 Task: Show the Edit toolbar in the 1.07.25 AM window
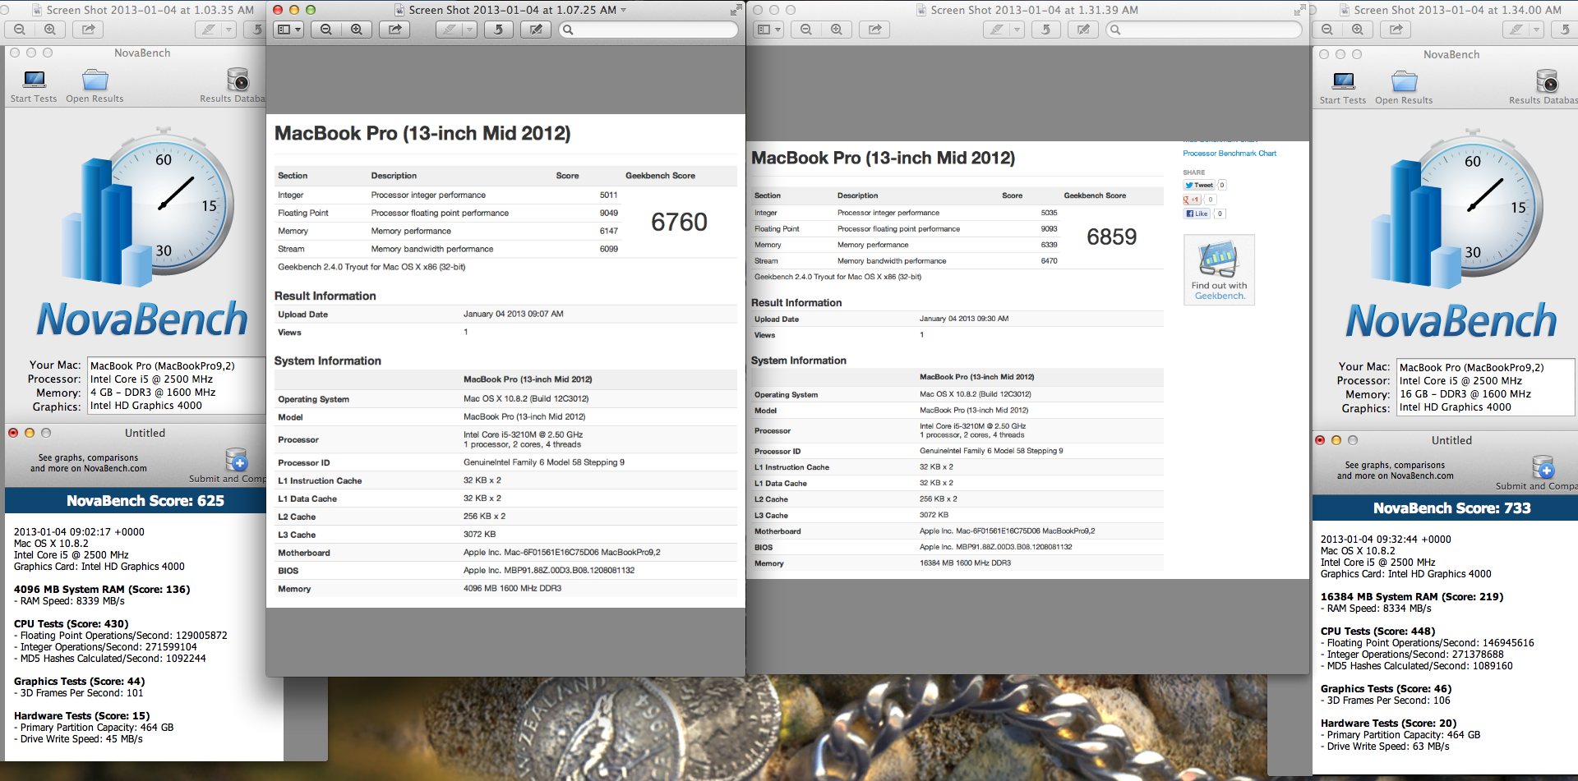(536, 30)
